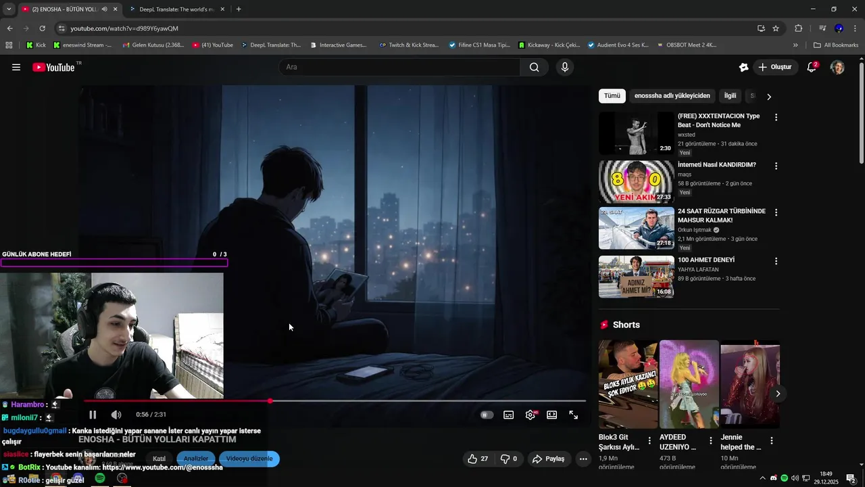
Task: Bookmark this page with the star
Action: click(776, 28)
